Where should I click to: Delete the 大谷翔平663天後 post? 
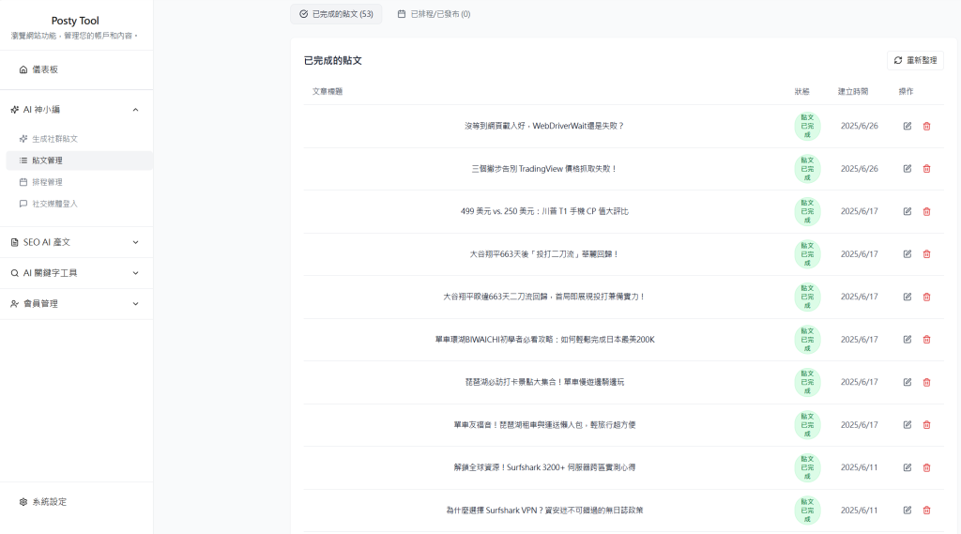coord(926,254)
